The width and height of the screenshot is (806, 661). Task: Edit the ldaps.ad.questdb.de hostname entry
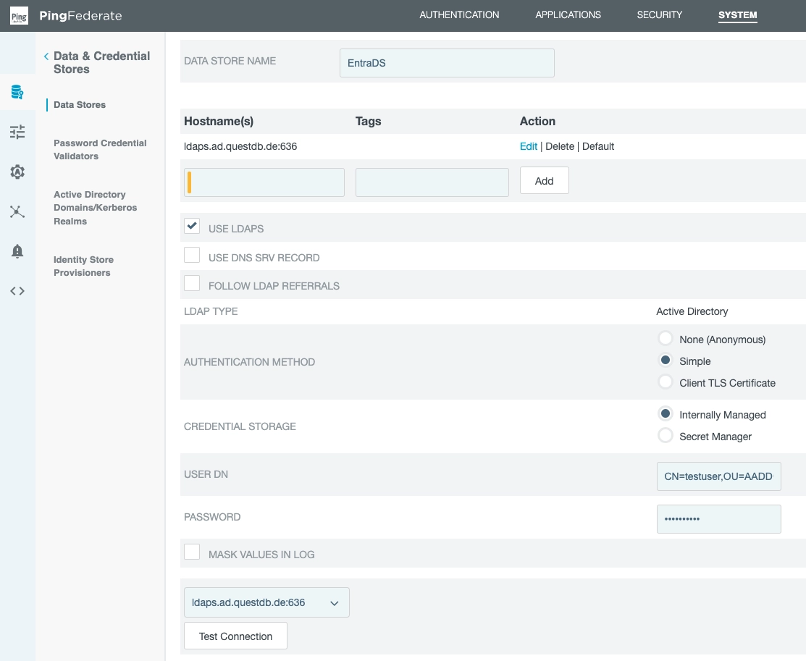click(x=529, y=146)
